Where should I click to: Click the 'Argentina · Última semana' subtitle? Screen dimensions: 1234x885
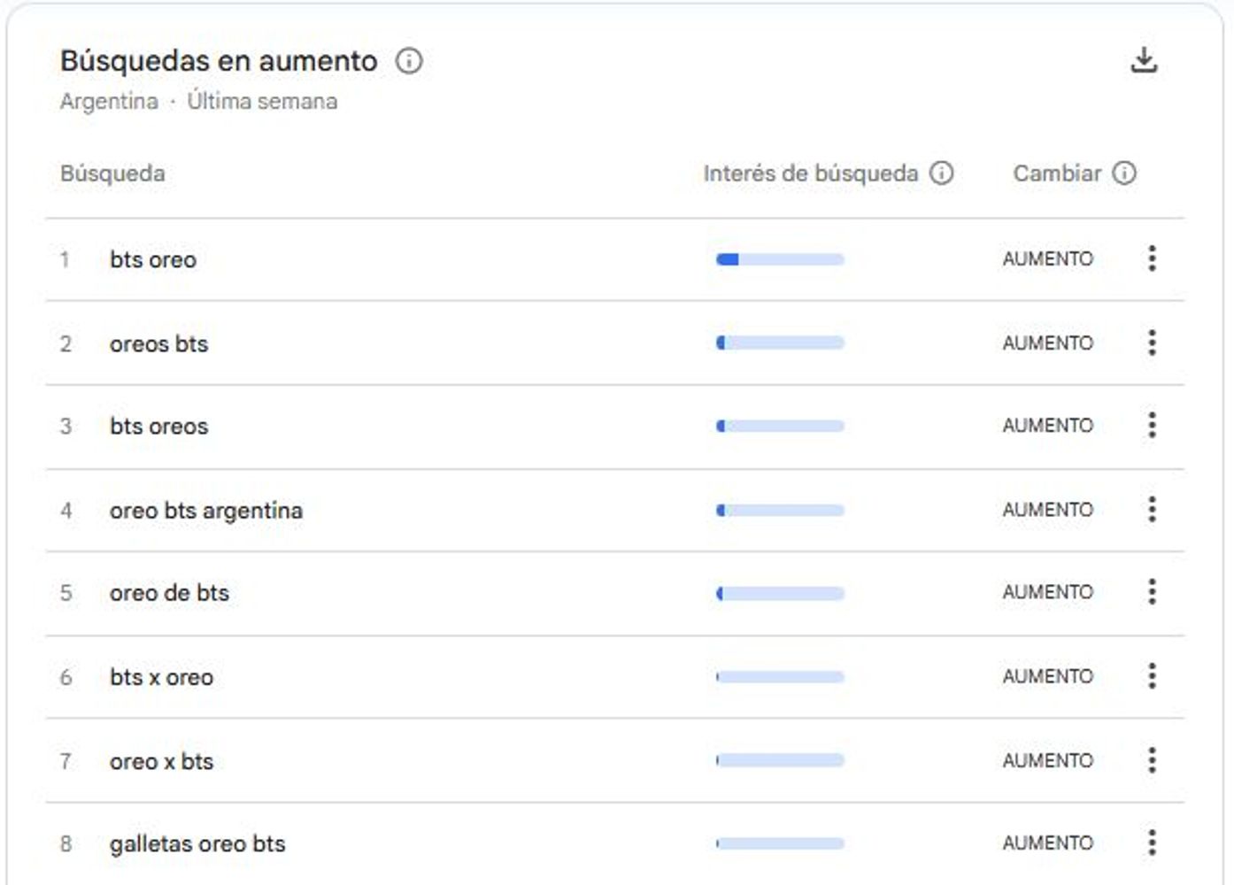pyautogui.click(x=198, y=102)
